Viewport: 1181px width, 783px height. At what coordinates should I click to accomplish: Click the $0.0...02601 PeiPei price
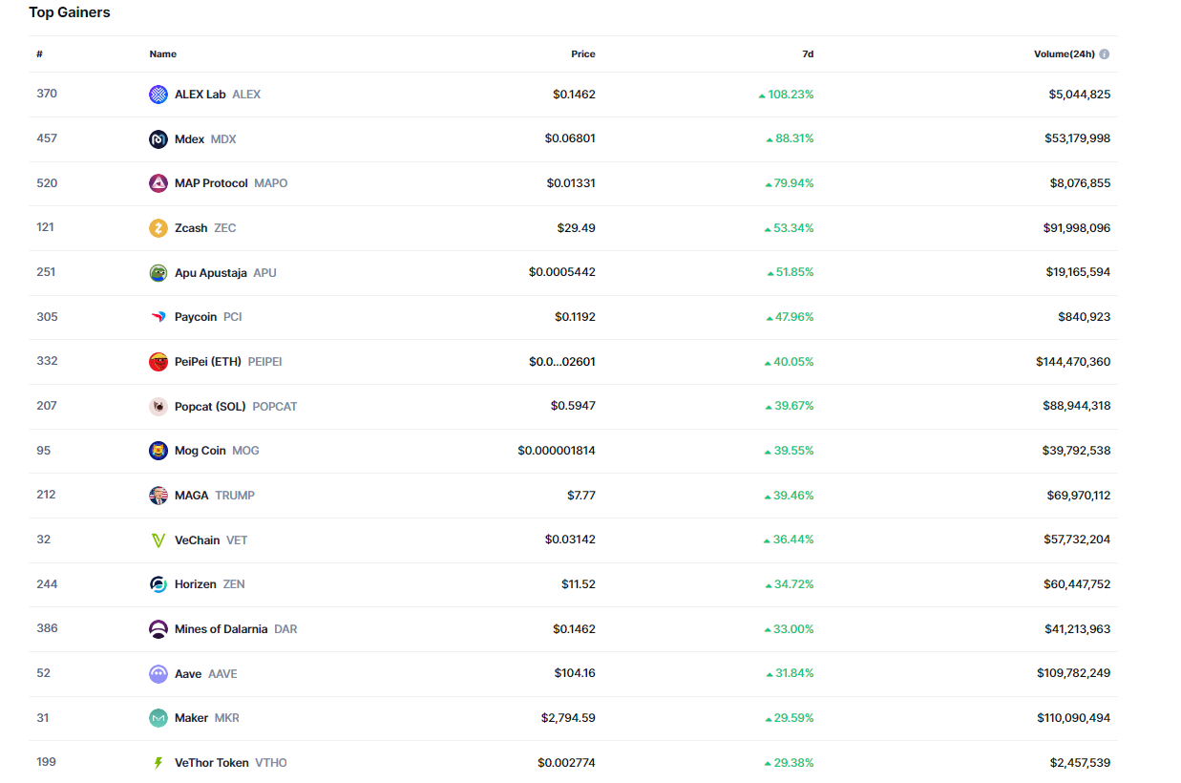coord(562,362)
